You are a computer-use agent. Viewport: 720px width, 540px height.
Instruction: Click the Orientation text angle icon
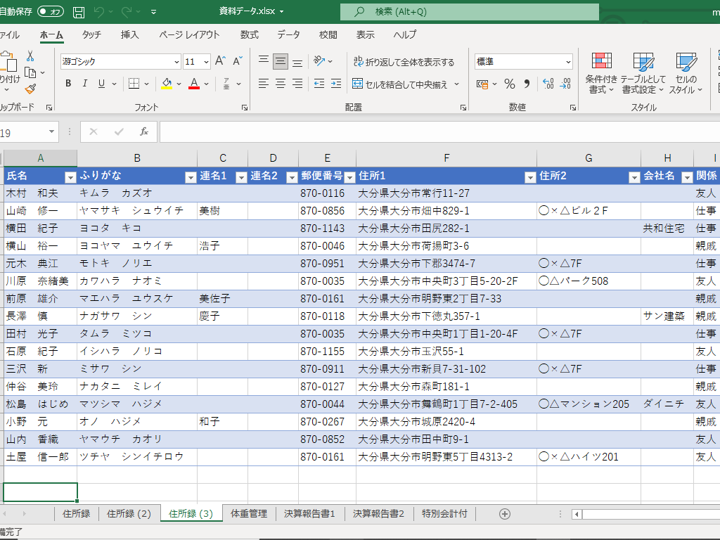pyautogui.click(x=320, y=61)
